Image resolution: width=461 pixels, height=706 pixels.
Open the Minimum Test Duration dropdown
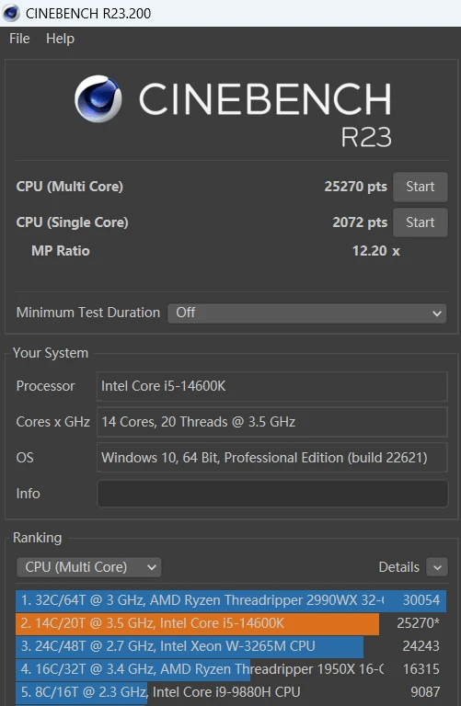tap(307, 313)
